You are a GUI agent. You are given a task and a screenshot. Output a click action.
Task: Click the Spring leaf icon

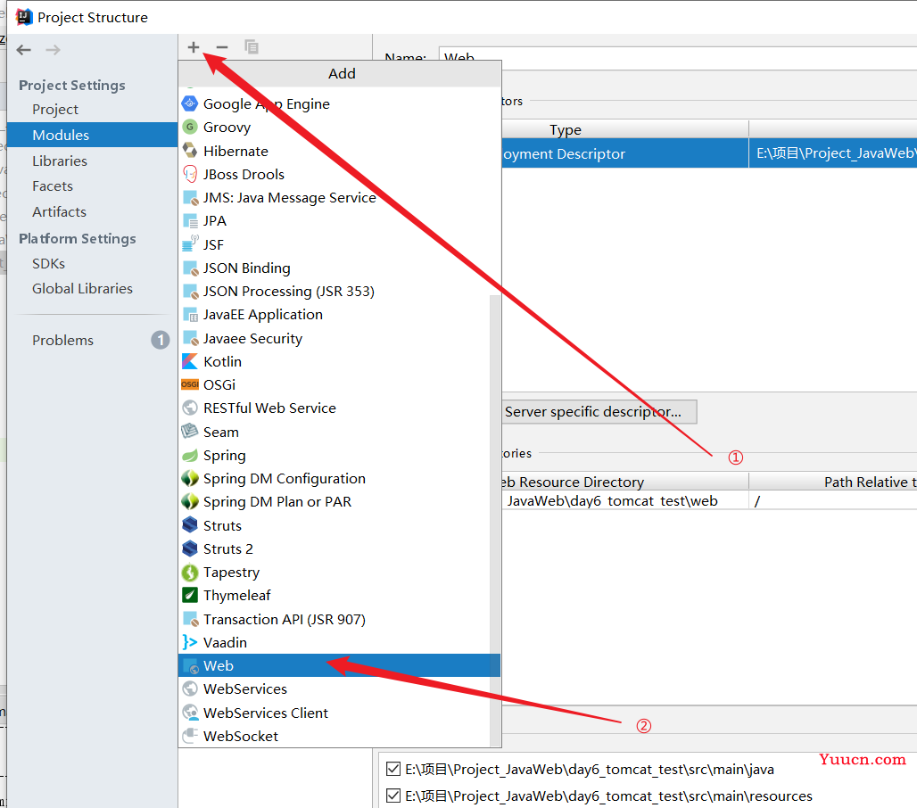190,456
